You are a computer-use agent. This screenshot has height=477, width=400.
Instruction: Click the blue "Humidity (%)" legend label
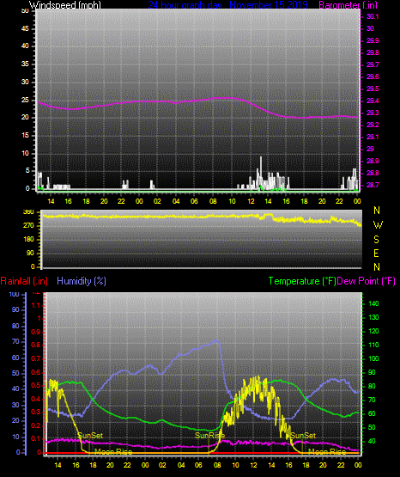(82, 281)
